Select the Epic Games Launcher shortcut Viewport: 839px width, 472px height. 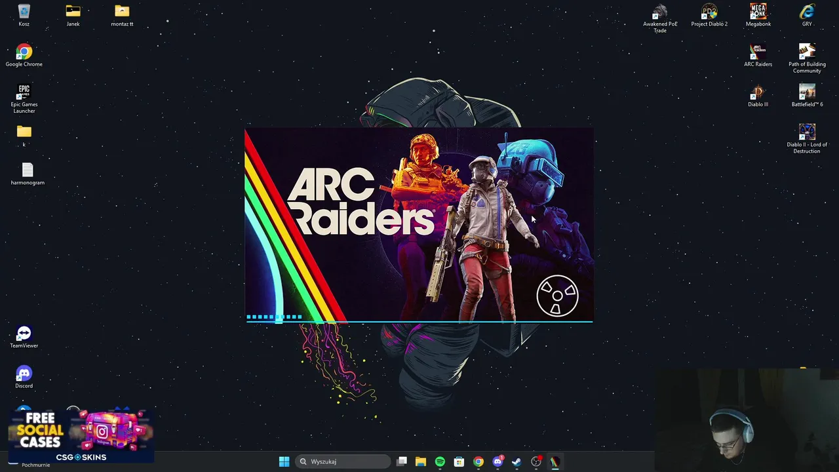(24, 98)
